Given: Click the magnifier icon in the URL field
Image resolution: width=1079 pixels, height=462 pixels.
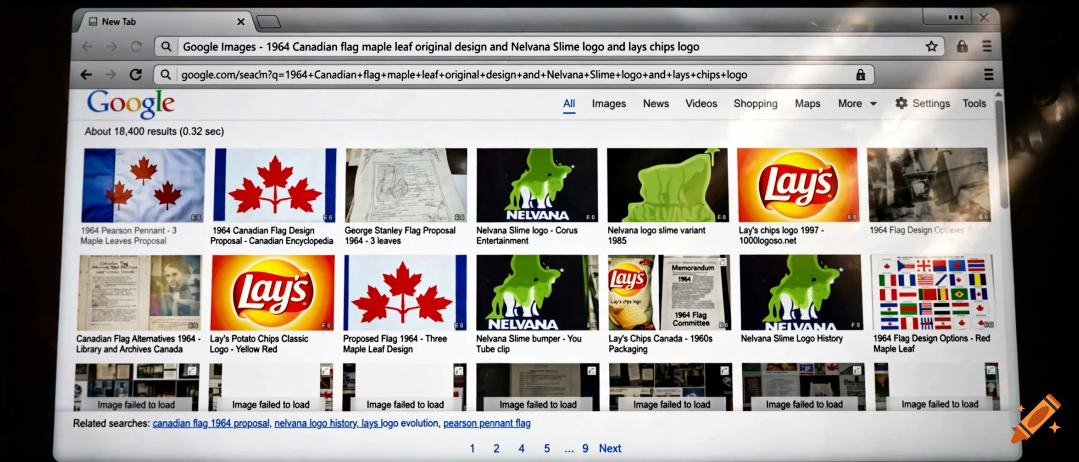Looking at the screenshot, I should [x=166, y=75].
